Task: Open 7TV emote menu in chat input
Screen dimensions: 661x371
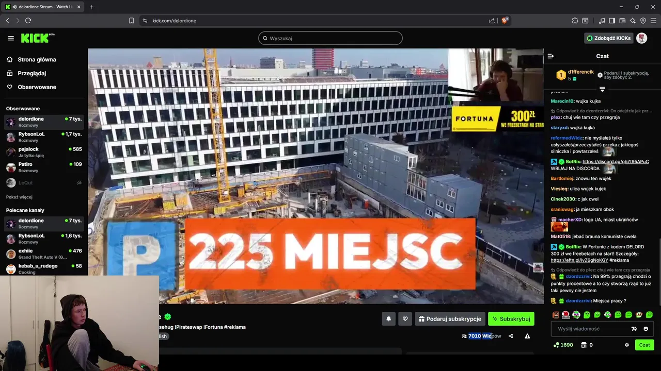Action: point(634,329)
